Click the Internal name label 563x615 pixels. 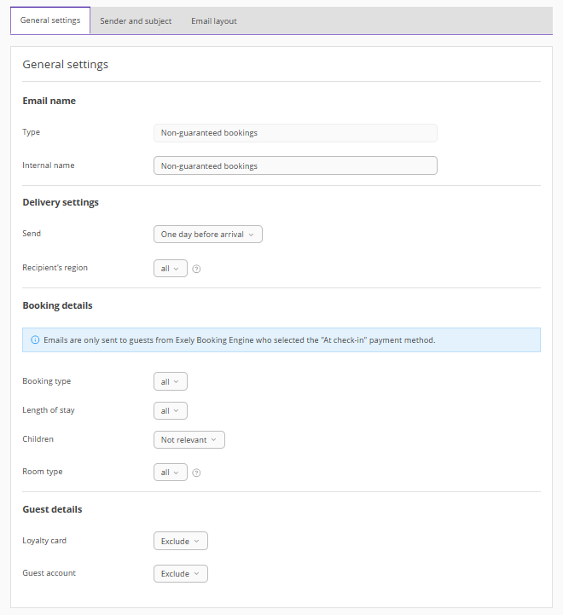point(49,165)
